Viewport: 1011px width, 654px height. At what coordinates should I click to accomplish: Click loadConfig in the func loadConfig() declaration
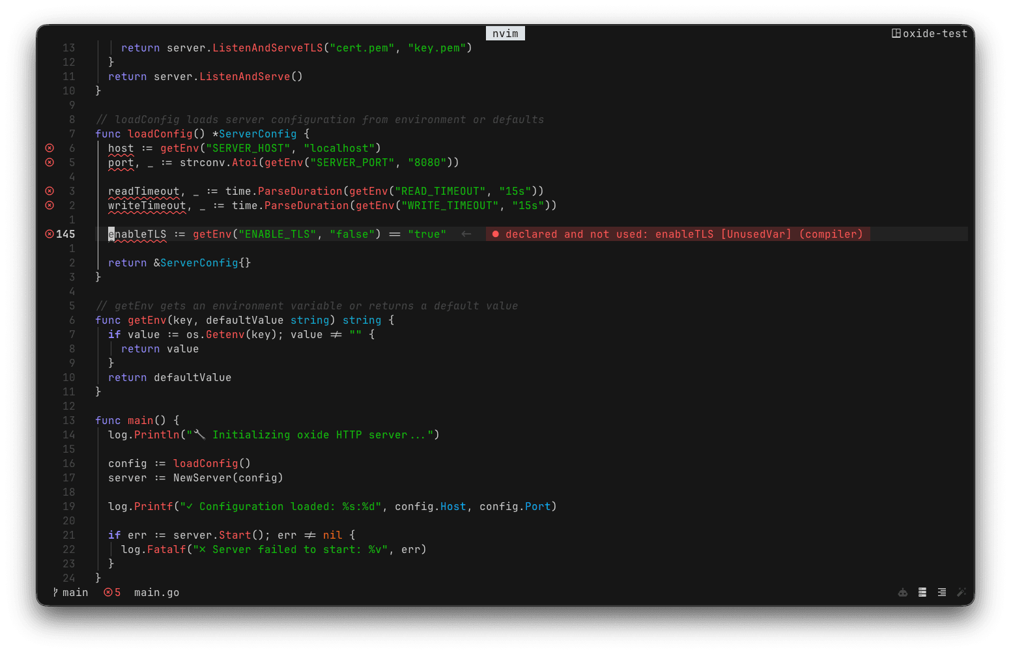coord(160,134)
